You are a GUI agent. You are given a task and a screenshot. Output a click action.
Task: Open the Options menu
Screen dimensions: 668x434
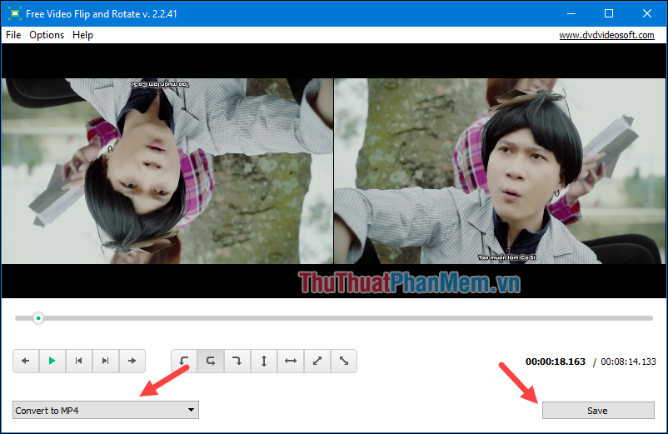tap(47, 35)
